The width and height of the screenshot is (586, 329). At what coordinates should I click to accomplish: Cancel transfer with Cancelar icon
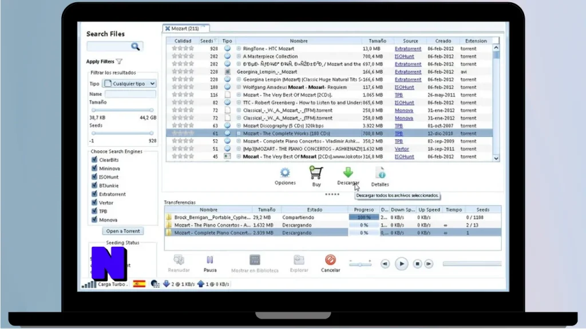330,260
